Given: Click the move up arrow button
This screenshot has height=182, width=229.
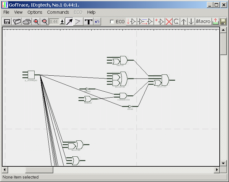Looking at the screenshot, I should 184,22.
